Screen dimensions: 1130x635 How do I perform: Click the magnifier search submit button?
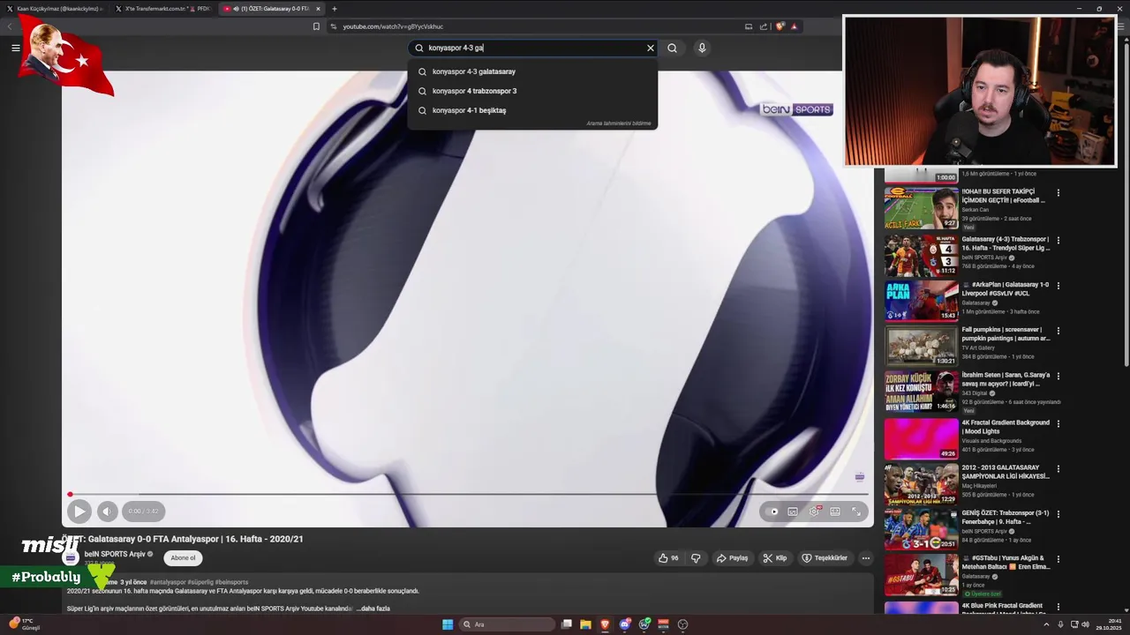pyautogui.click(x=672, y=49)
